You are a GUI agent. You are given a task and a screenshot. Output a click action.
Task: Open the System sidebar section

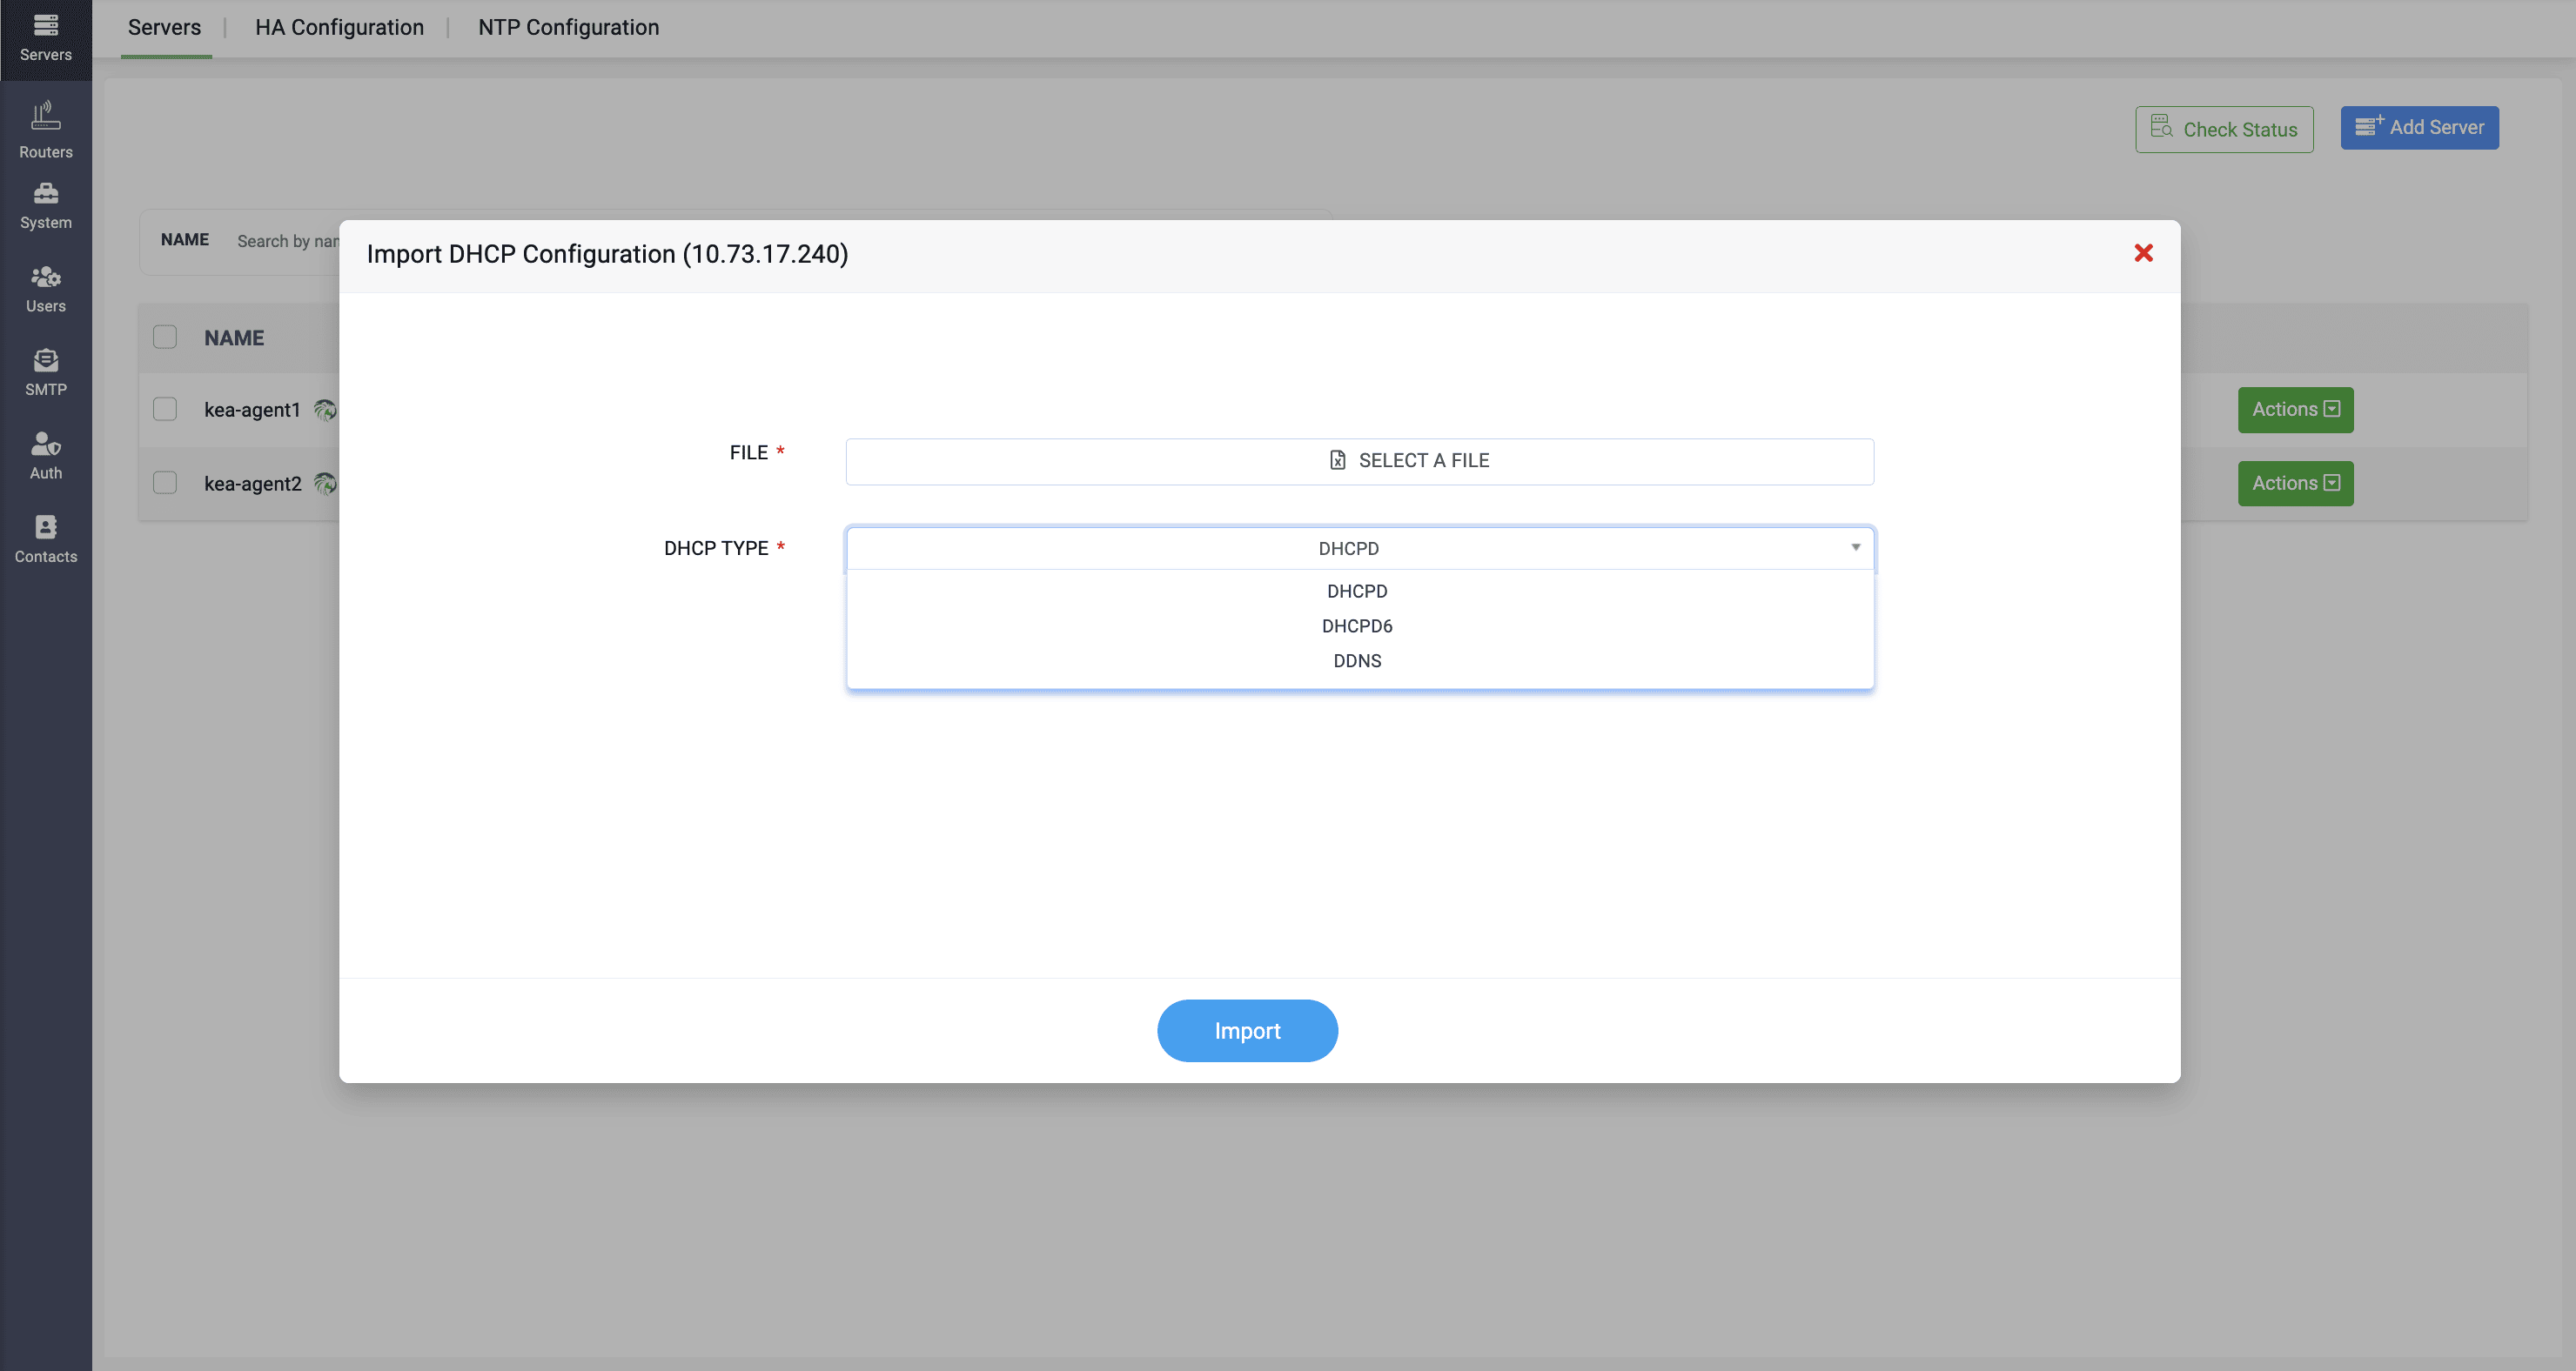[46, 207]
